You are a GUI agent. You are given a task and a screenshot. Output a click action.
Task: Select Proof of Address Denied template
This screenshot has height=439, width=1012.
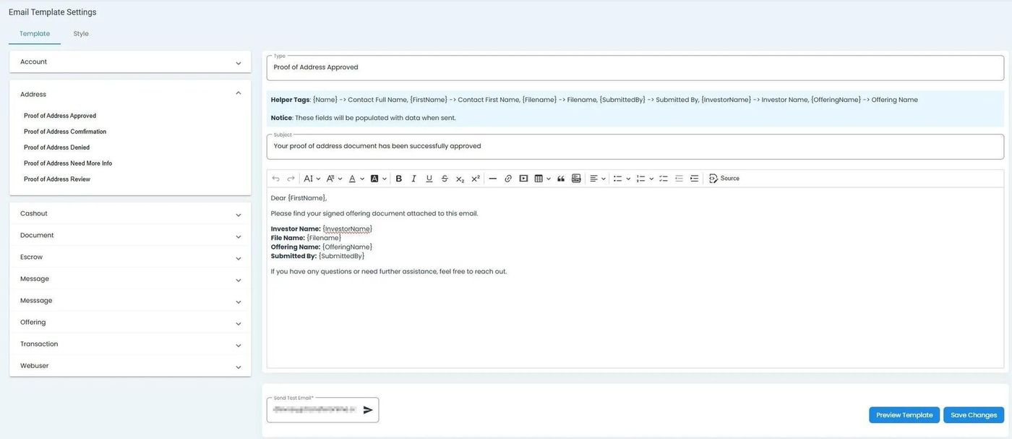[56, 148]
